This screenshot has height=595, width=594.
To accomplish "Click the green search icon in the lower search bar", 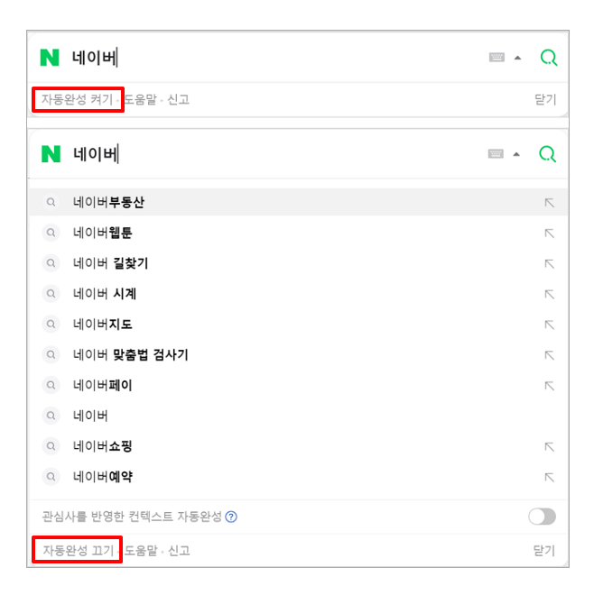I will pos(547,154).
